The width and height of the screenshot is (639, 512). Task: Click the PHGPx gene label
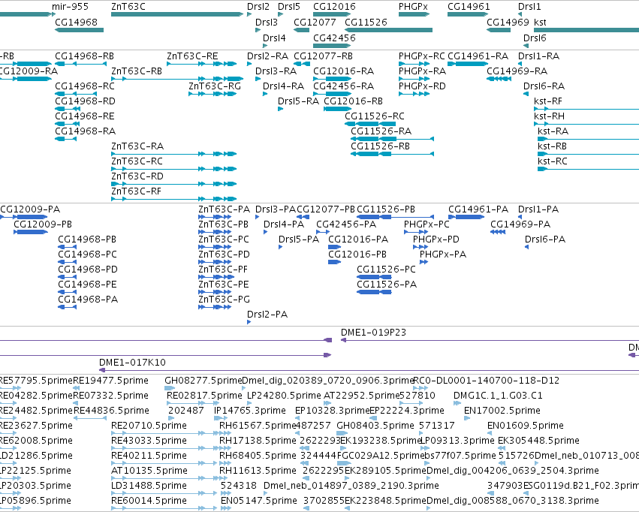click(413, 7)
